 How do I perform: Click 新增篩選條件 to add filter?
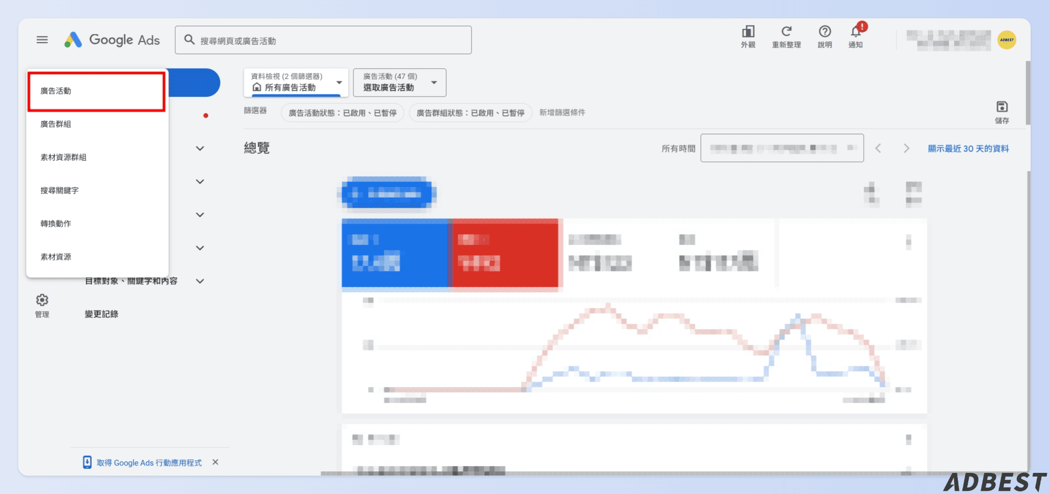[x=562, y=112]
